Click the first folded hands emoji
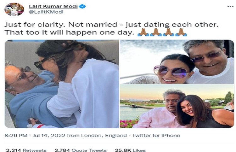The height and width of the screenshot is (152, 236). (x=143, y=32)
